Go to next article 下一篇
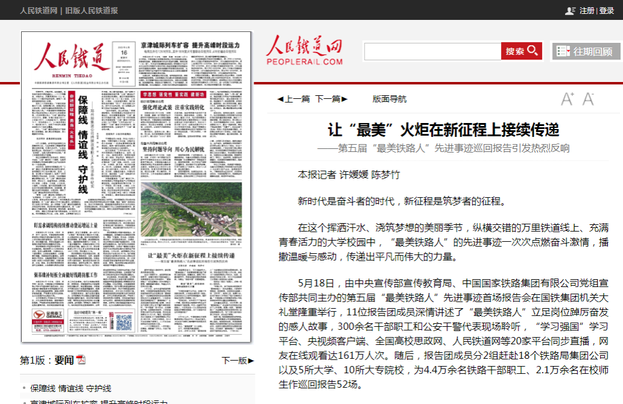The image size is (623, 404). coord(331,99)
